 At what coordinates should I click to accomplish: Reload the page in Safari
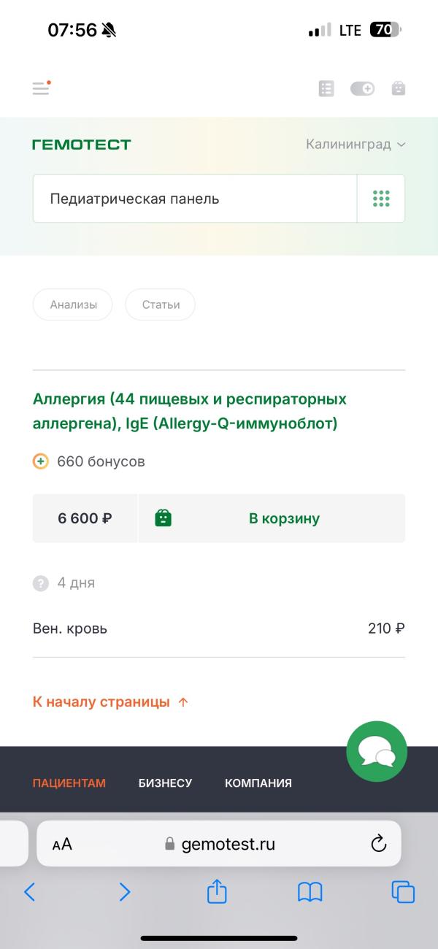click(x=378, y=844)
